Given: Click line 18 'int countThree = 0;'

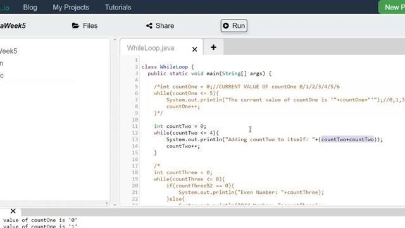Looking at the screenshot, I should [x=183, y=172].
